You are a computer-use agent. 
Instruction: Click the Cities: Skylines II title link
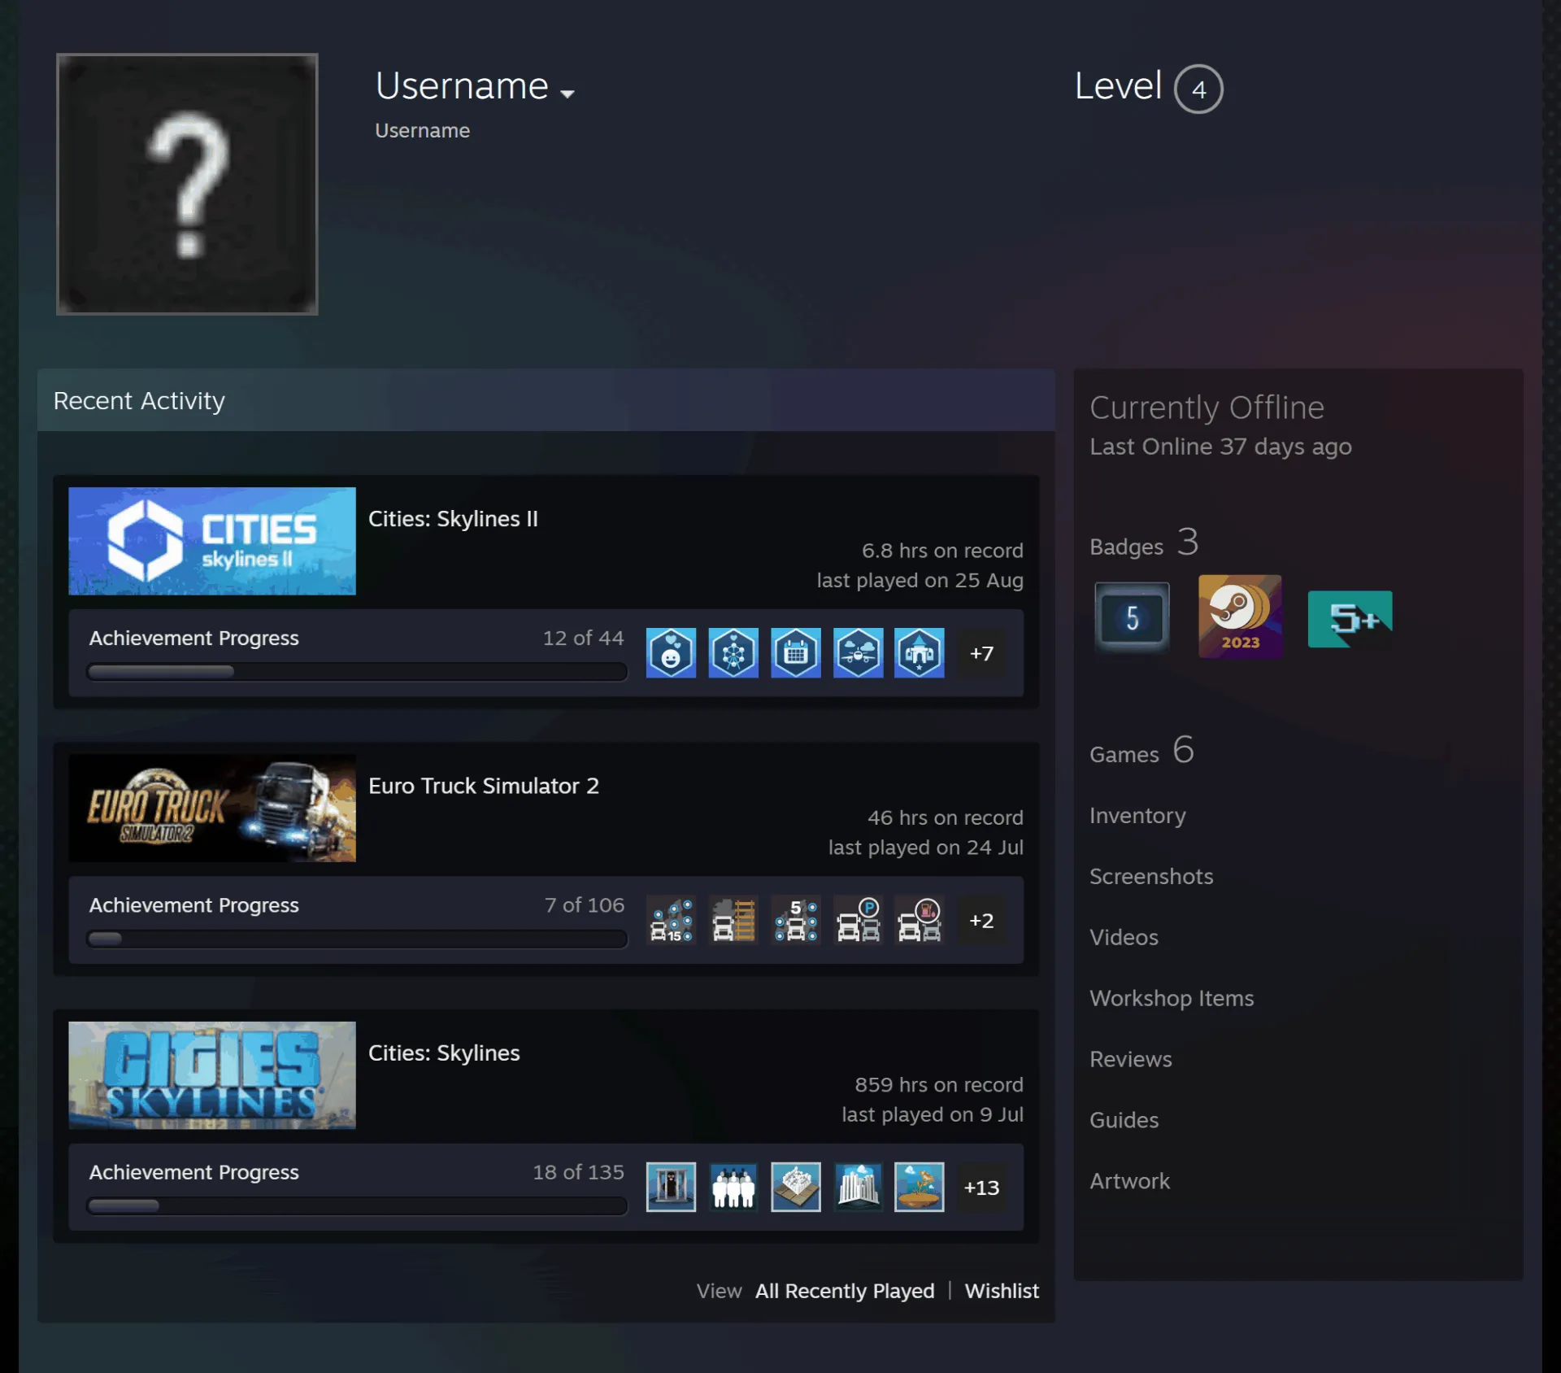pyautogui.click(x=453, y=519)
